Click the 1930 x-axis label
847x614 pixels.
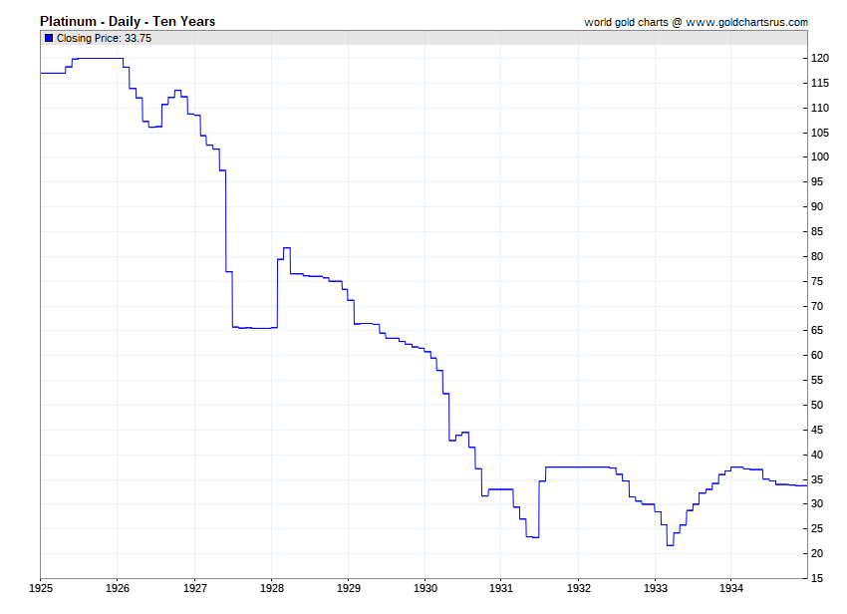[x=425, y=589]
